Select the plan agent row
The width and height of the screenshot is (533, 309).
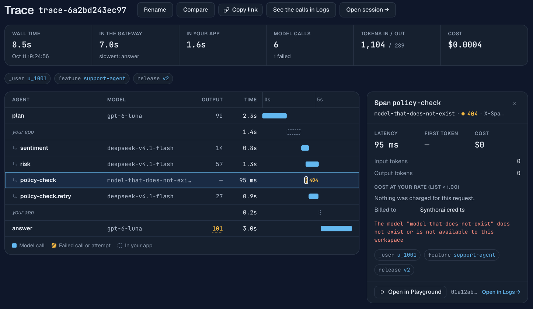(x=182, y=116)
